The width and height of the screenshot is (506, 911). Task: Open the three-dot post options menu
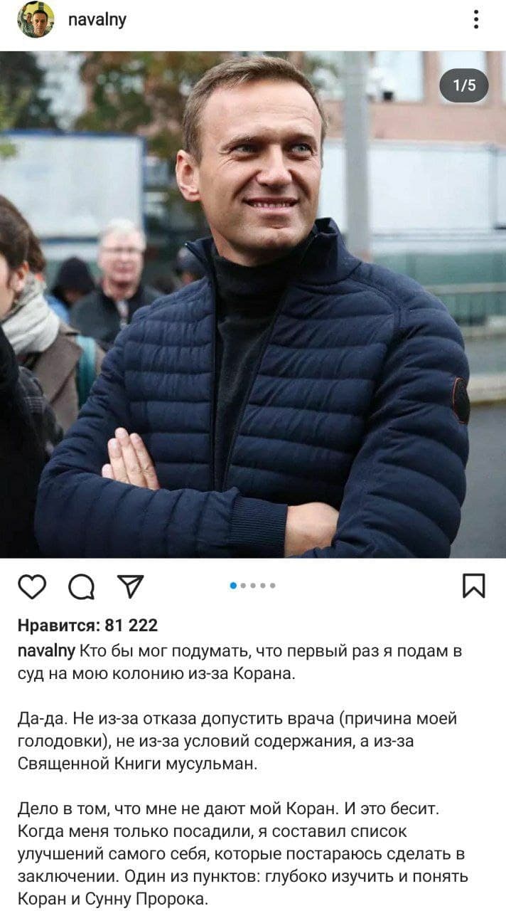[x=475, y=20]
